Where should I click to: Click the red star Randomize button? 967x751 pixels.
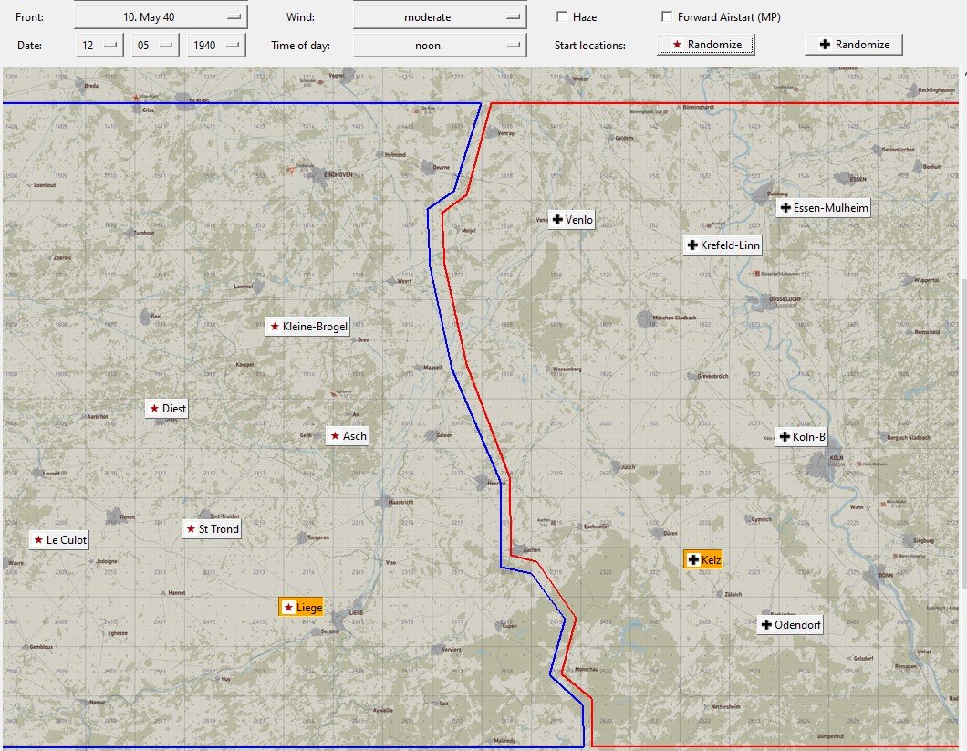[x=706, y=45]
